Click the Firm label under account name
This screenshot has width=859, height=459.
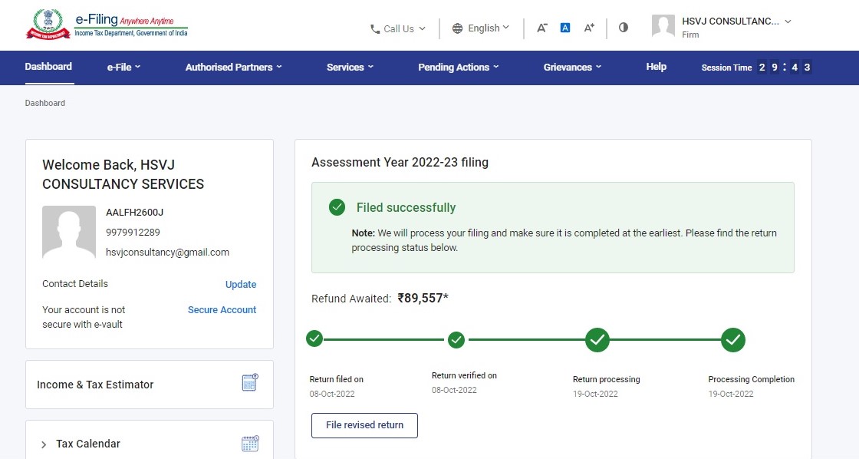(x=690, y=35)
